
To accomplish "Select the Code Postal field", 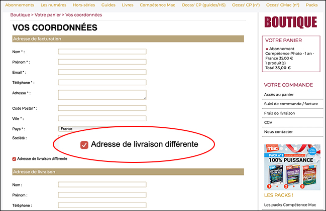I will click(x=102, y=108).
